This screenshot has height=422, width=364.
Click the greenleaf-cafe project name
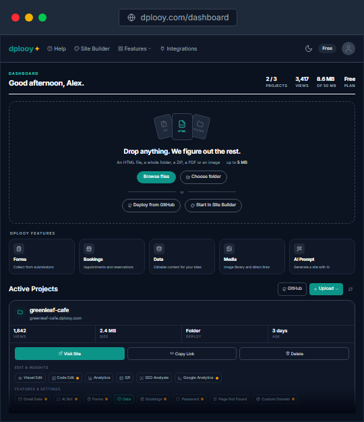click(x=49, y=310)
